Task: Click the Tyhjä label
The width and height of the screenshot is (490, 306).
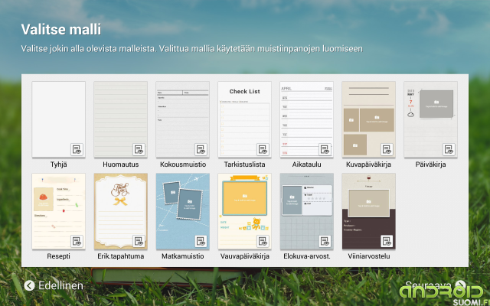Action: [58, 164]
